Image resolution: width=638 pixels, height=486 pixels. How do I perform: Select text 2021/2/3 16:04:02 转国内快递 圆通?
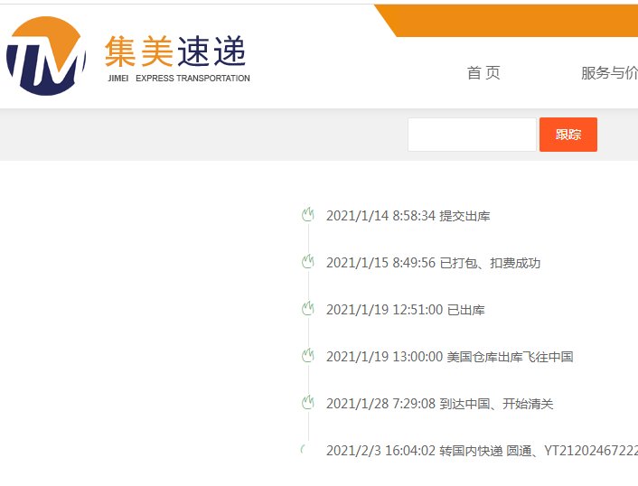click(x=429, y=451)
